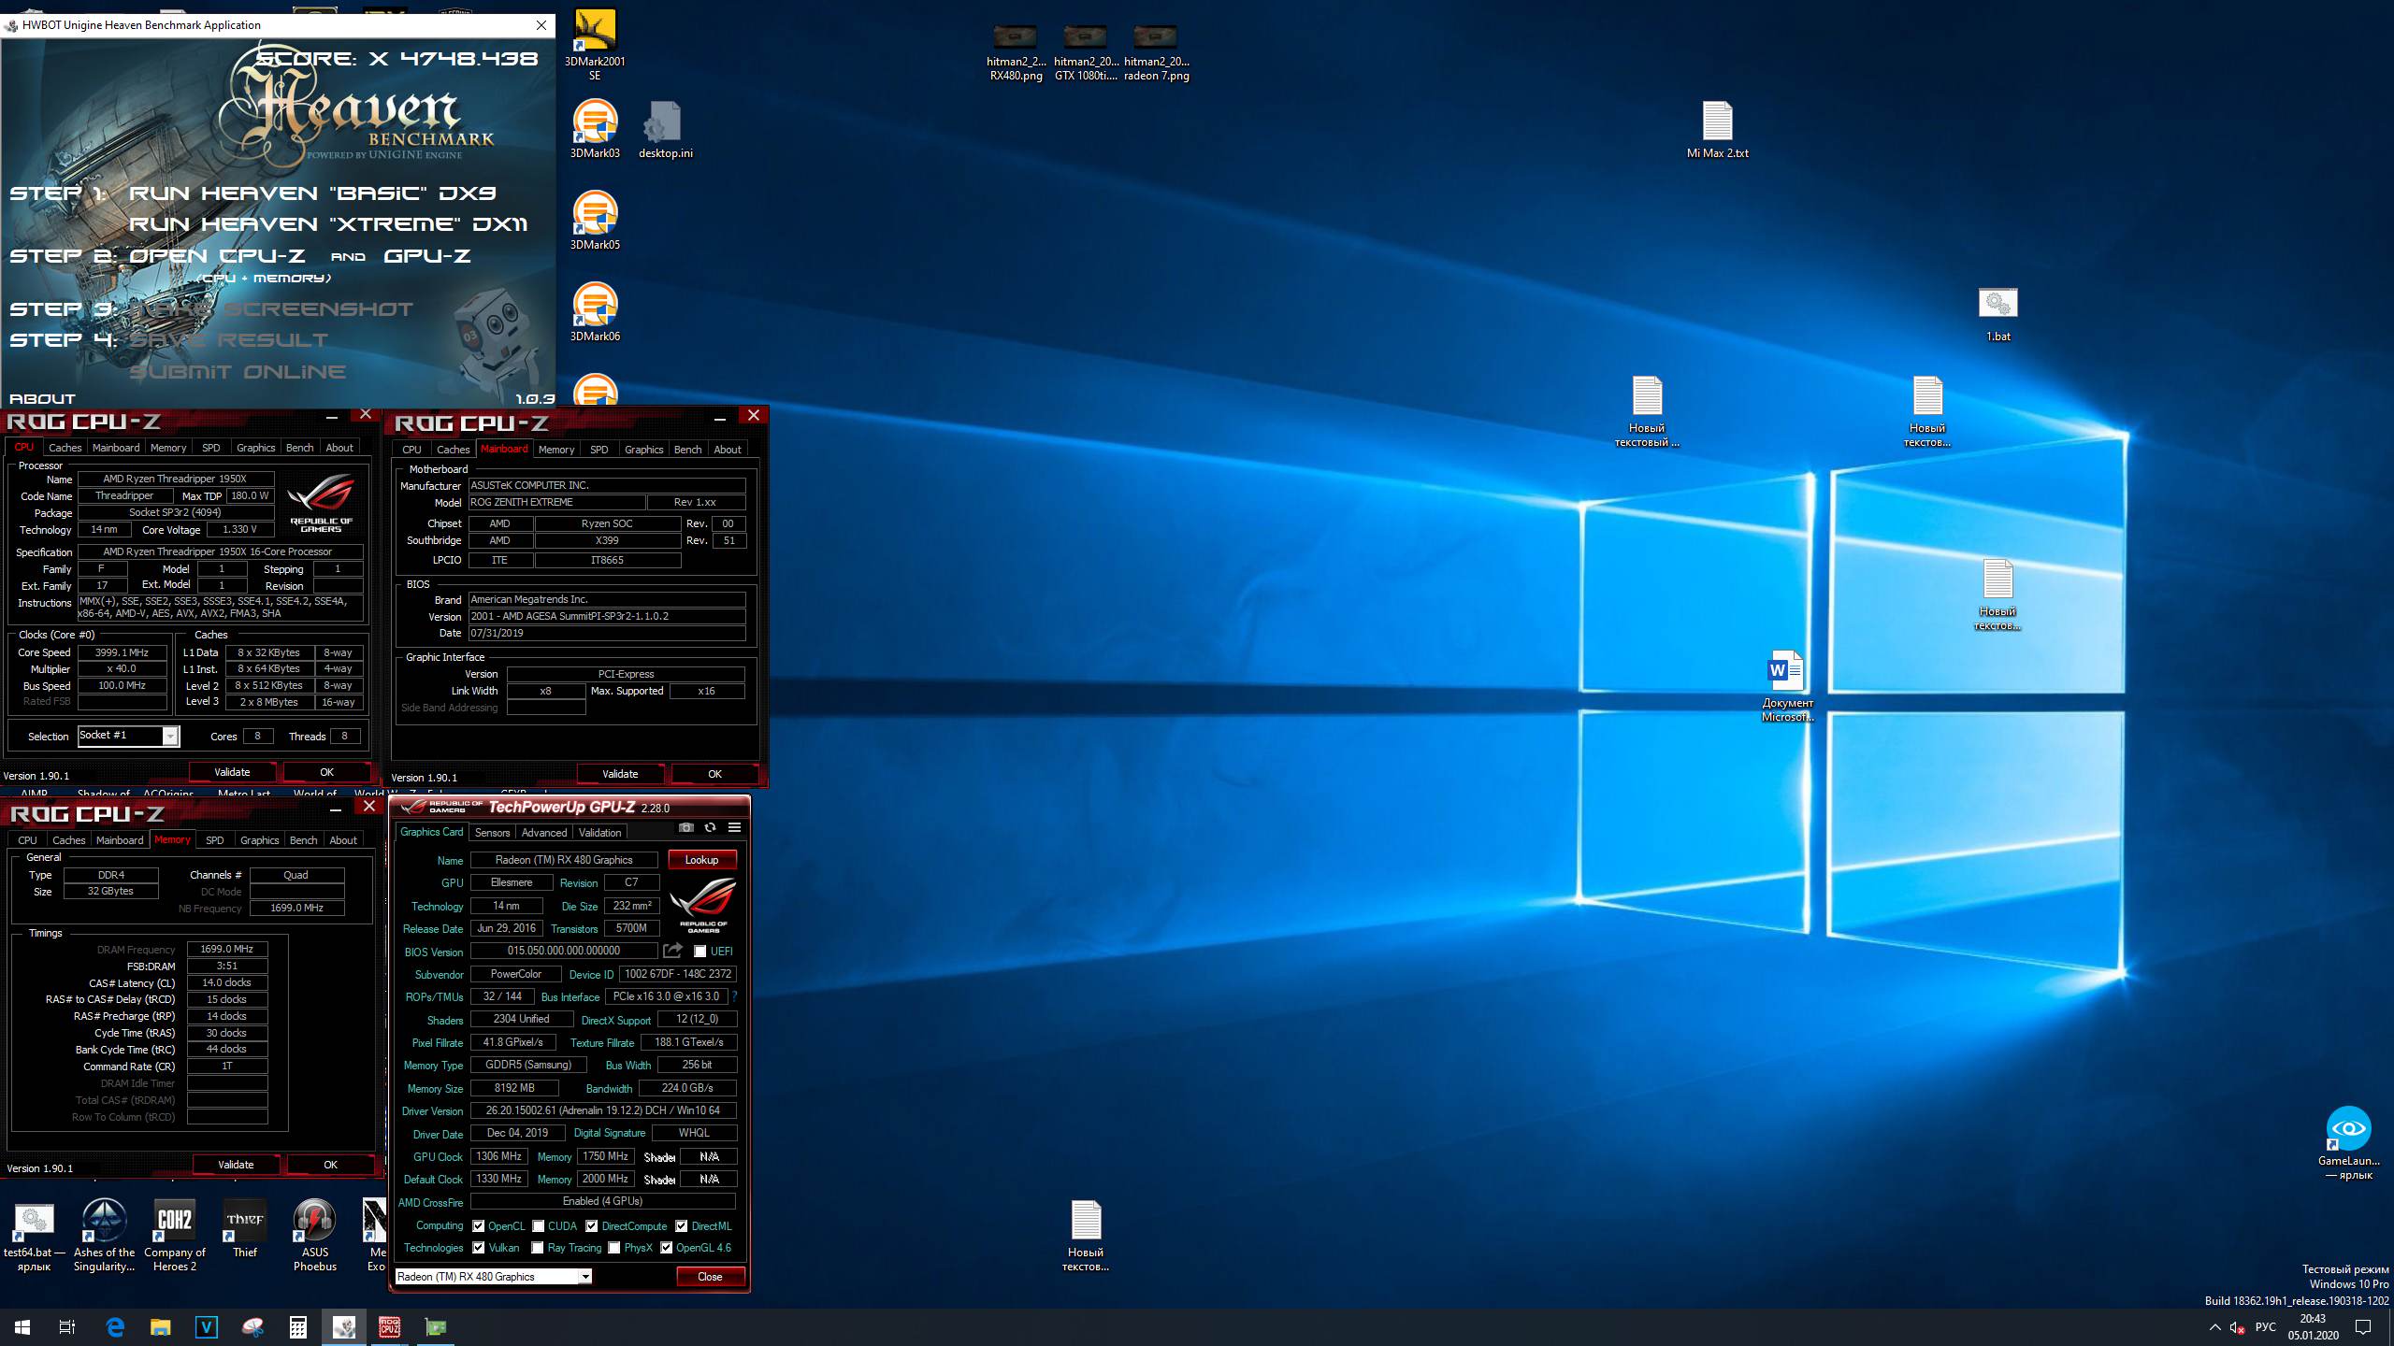Switch to Caches tab in CPU-Z CPU window

65,448
